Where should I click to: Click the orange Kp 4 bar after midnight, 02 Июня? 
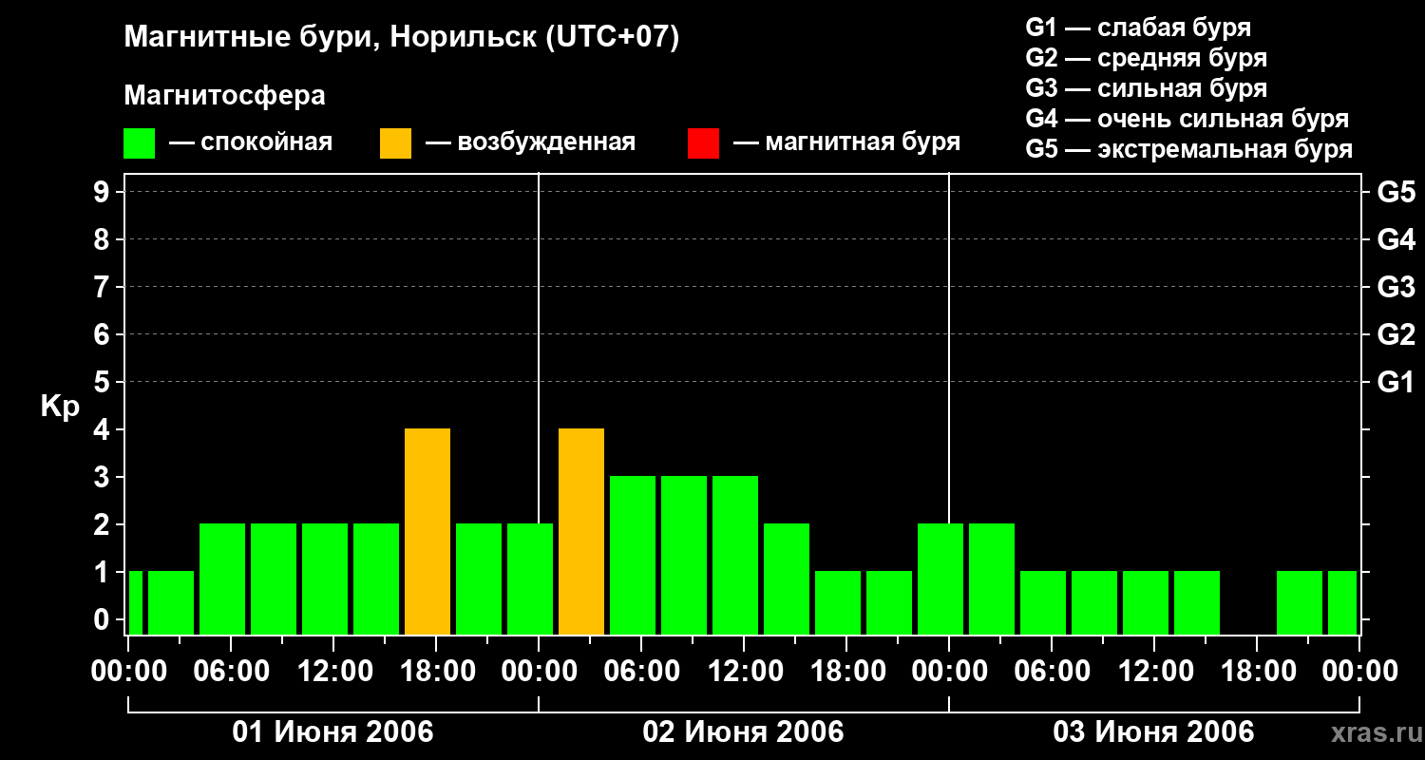(x=581, y=531)
